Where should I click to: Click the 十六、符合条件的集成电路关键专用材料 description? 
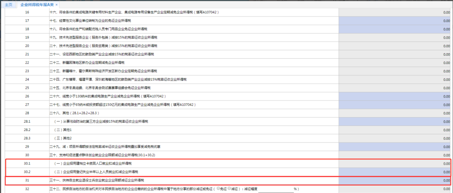[x=134, y=13]
